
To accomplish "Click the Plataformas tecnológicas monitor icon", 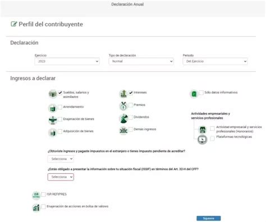I will 203,139.
